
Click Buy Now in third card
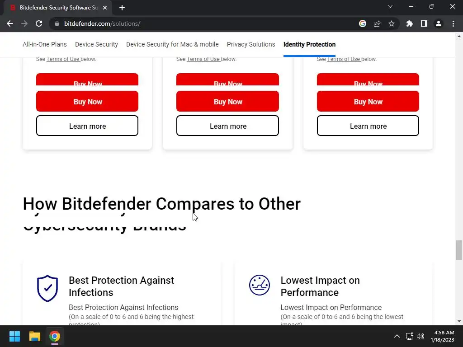[368, 101]
